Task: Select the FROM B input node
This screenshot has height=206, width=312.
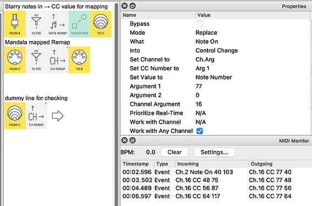Action: (x=15, y=24)
